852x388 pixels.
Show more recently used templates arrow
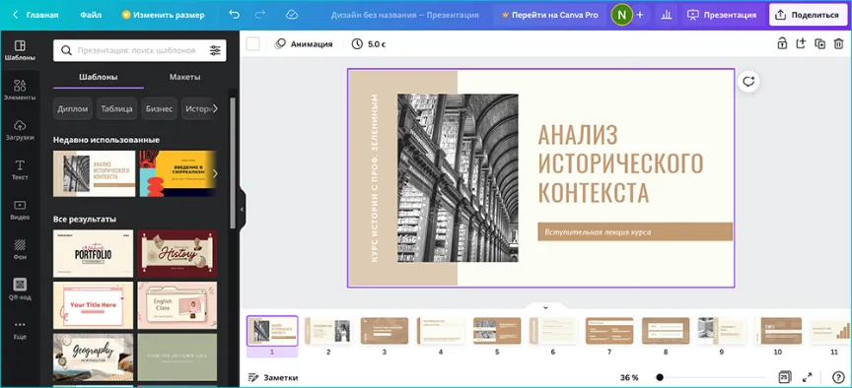pyautogui.click(x=215, y=173)
